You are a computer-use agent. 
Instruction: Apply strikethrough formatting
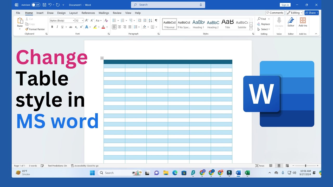click(x=71, y=27)
